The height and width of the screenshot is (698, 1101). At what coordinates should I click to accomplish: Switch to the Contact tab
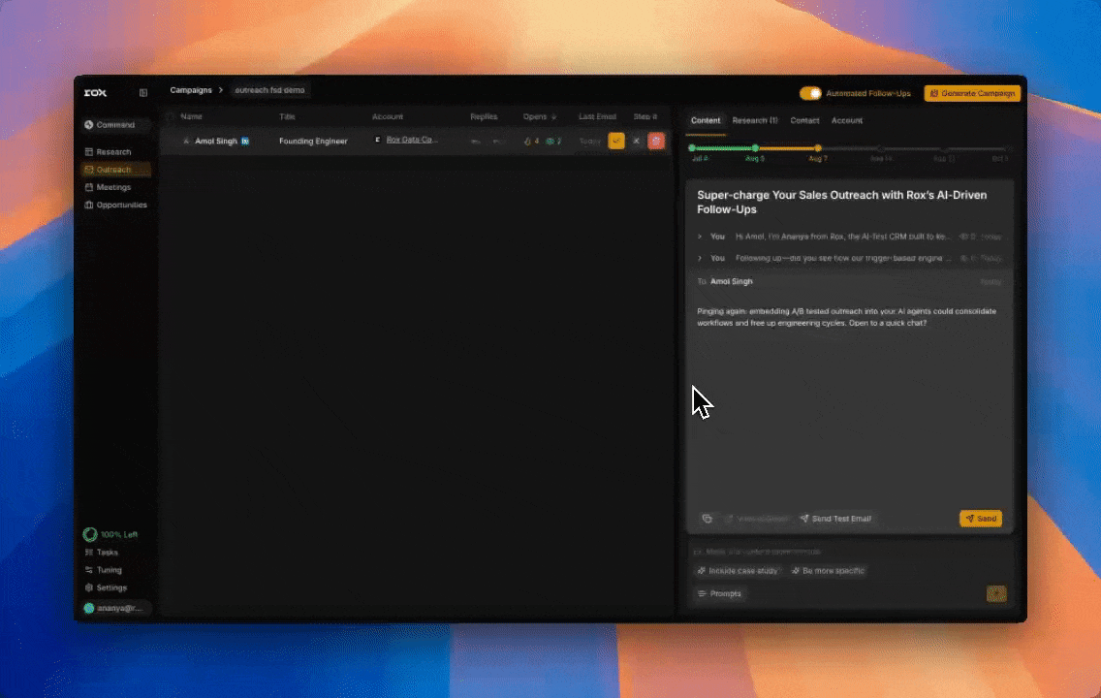[804, 121]
